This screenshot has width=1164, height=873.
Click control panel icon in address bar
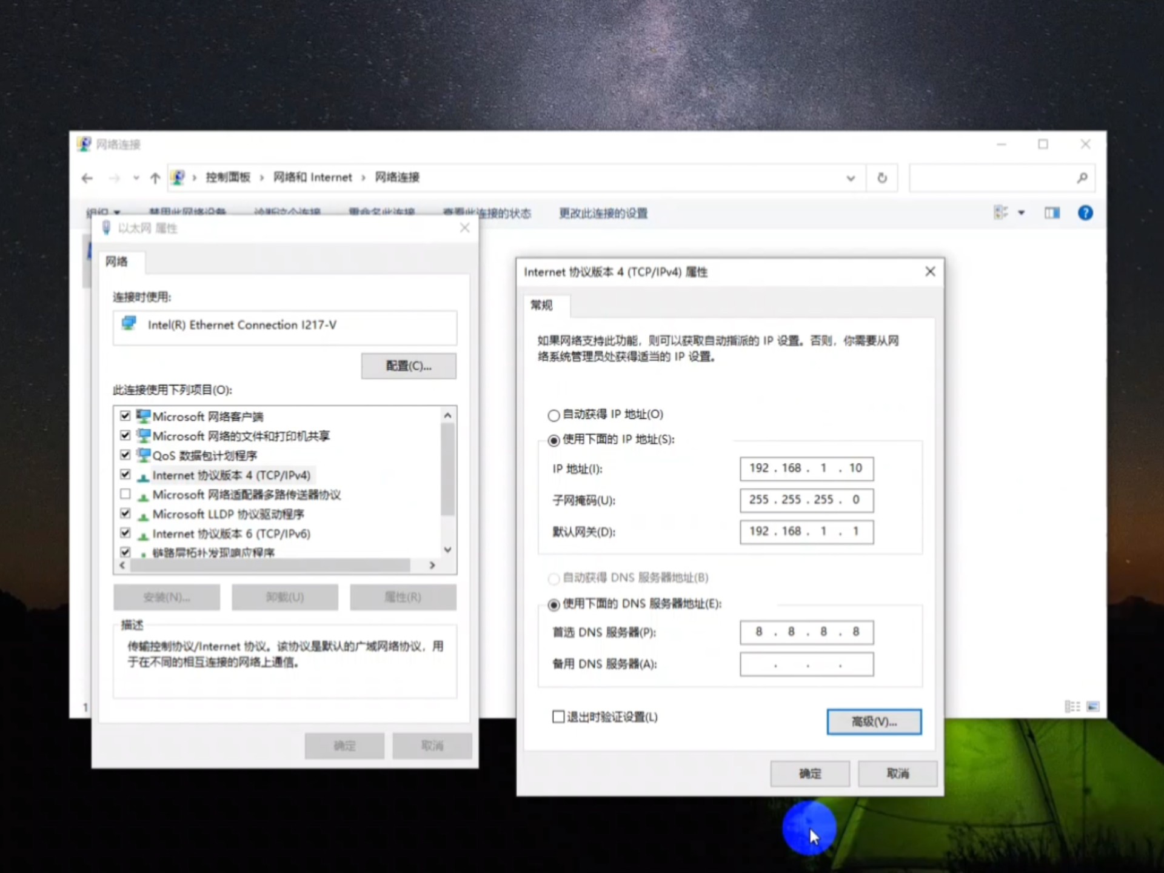(x=178, y=177)
